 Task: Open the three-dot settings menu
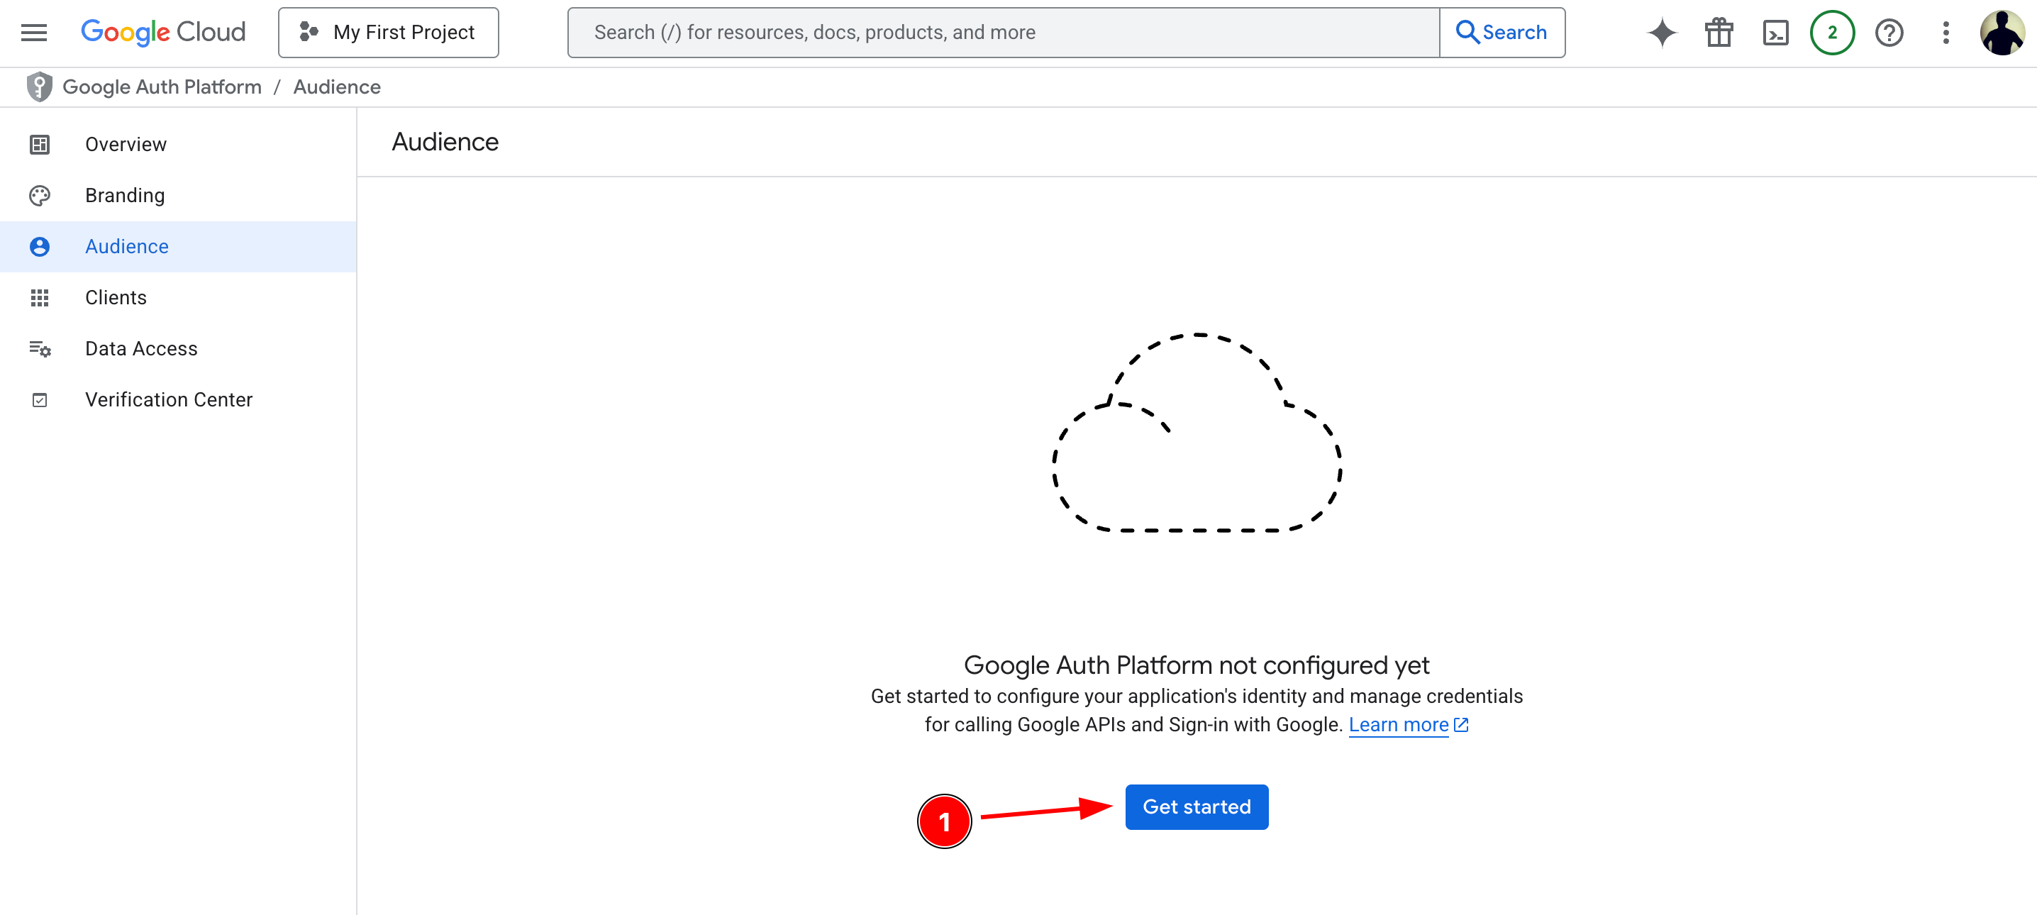click(x=1946, y=33)
